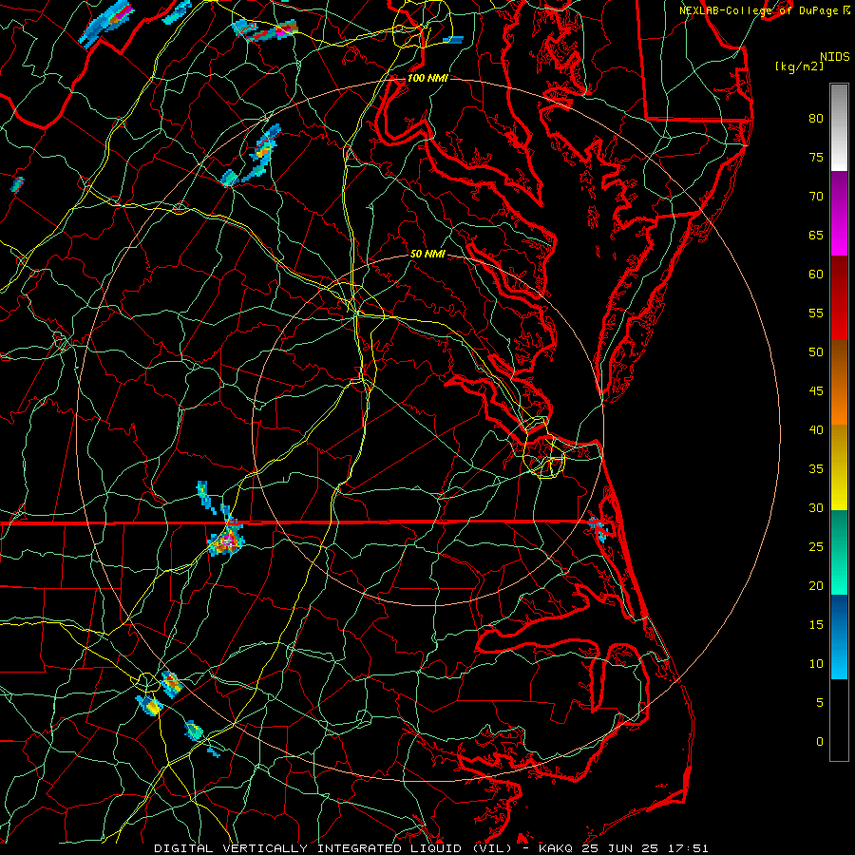The width and height of the screenshot is (855, 855).
Task: Click scale value 10 on the legend
Action: click(x=816, y=664)
